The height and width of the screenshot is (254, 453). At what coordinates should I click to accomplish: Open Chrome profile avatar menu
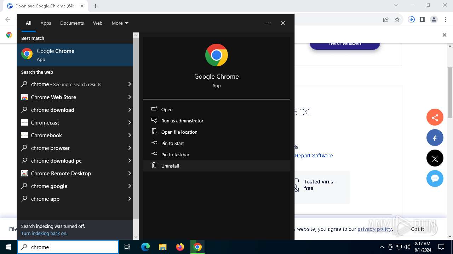click(434, 20)
